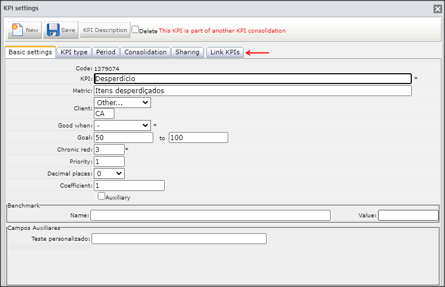Click the Metric input field

pyautogui.click(x=253, y=91)
